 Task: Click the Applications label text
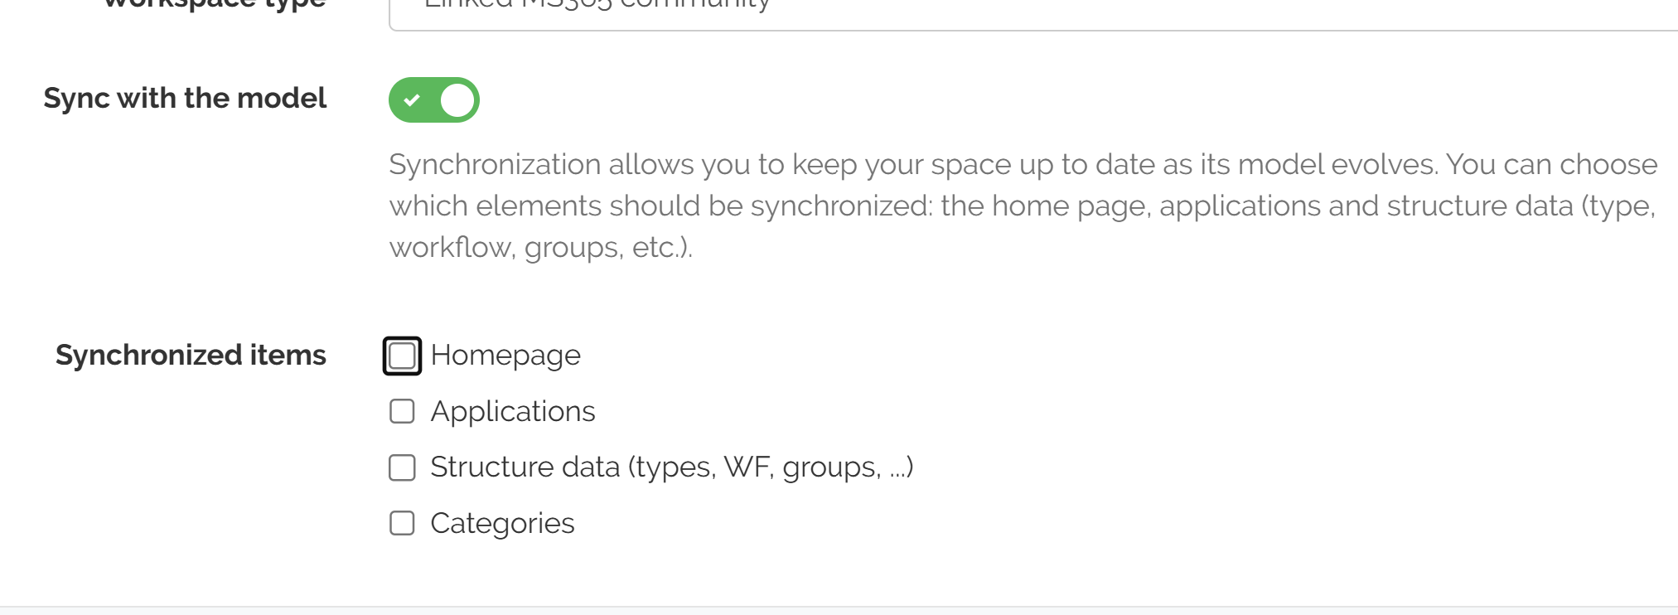point(513,411)
